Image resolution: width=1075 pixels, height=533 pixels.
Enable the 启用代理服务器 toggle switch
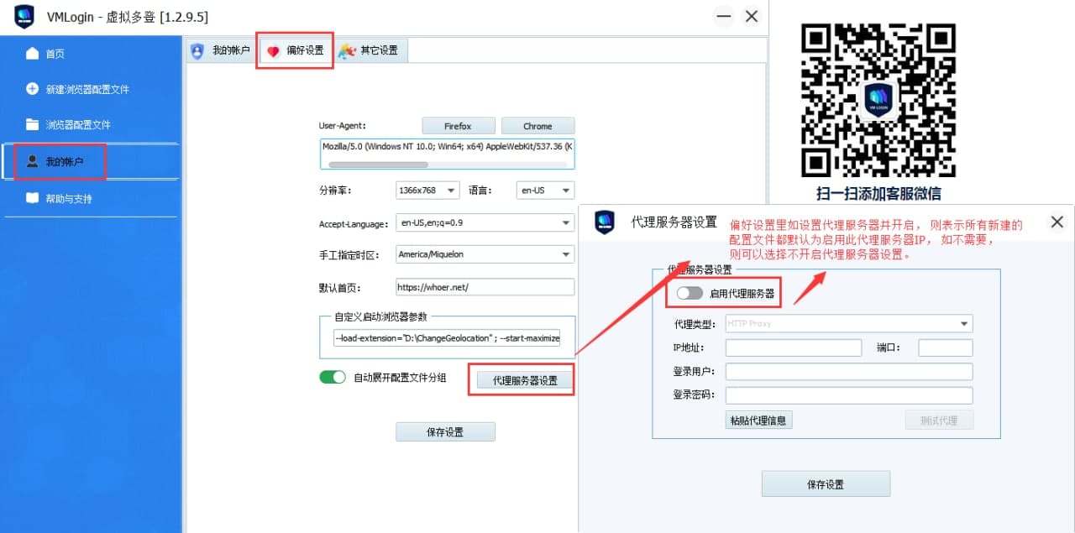[690, 293]
